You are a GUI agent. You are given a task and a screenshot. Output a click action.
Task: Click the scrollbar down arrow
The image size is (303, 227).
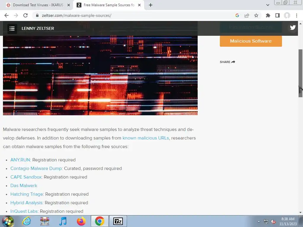pos(300,213)
